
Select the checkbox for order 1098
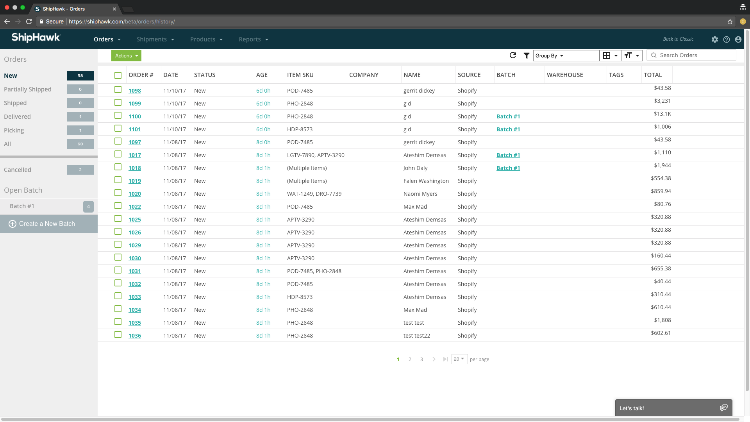point(118,89)
